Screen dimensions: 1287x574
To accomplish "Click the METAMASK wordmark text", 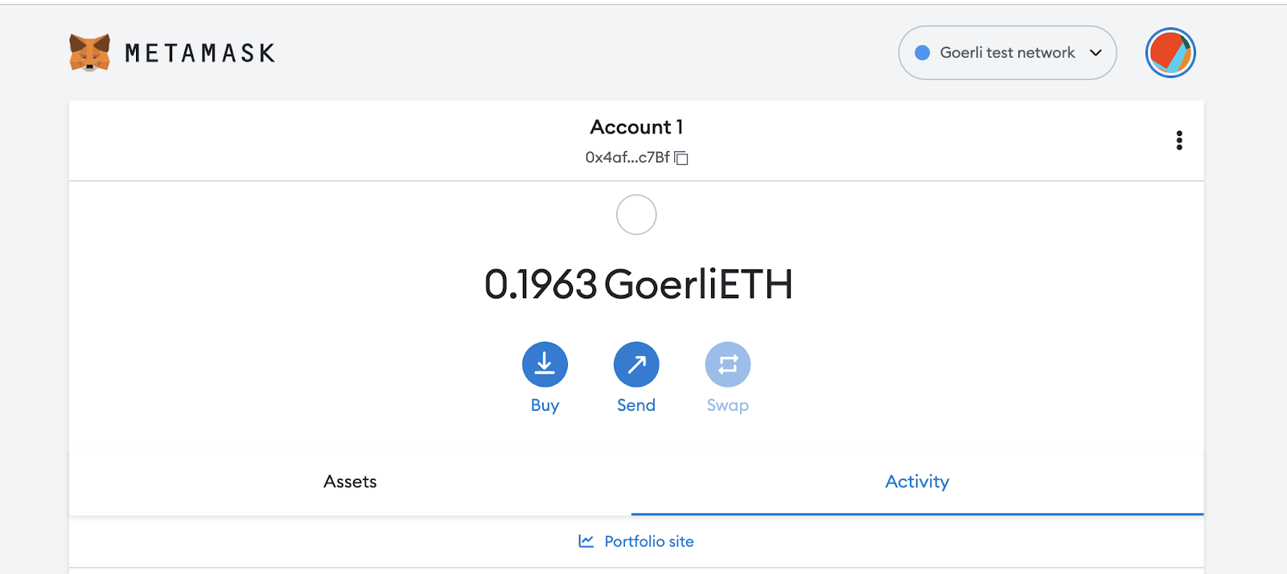I will (200, 53).
